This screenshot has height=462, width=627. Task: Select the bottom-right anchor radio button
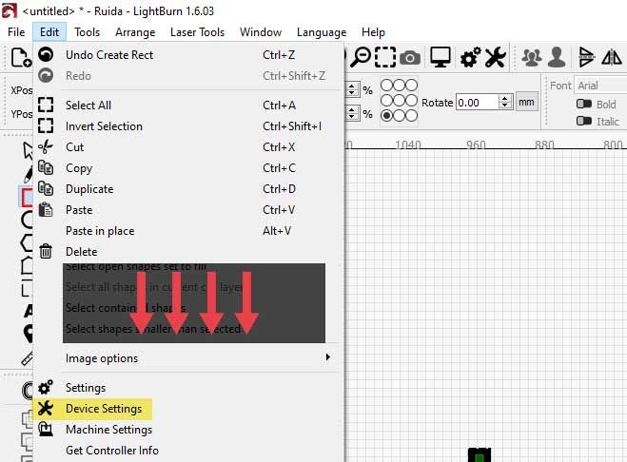411,116
